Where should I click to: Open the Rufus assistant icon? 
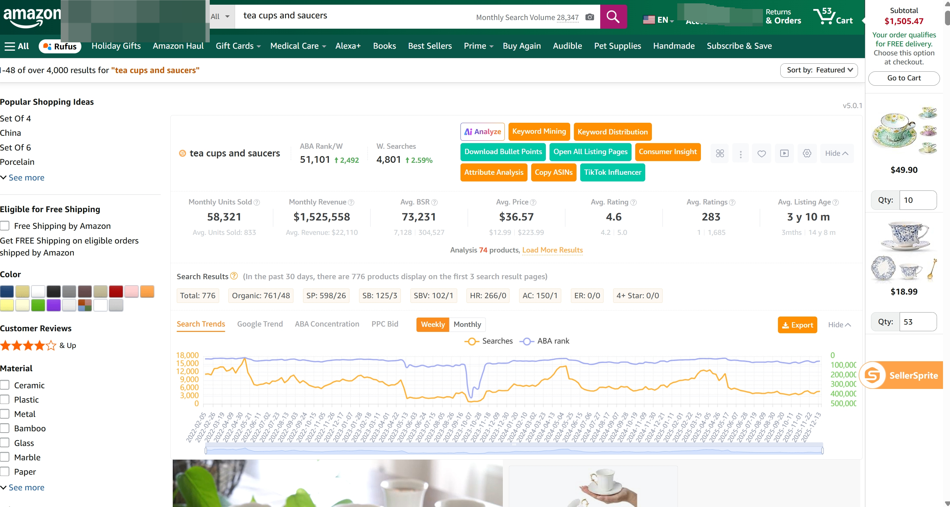(59, 46)
